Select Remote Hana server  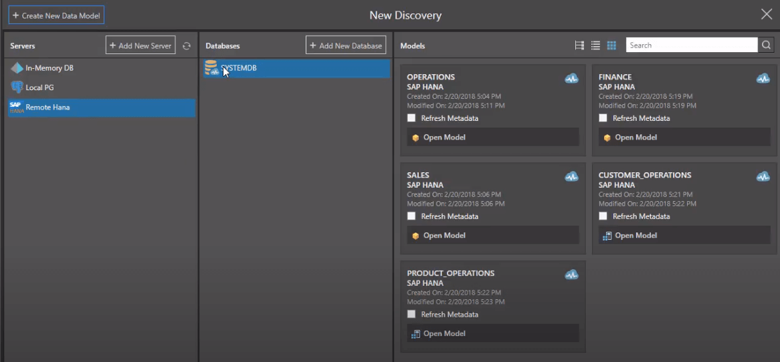(102, 108)
